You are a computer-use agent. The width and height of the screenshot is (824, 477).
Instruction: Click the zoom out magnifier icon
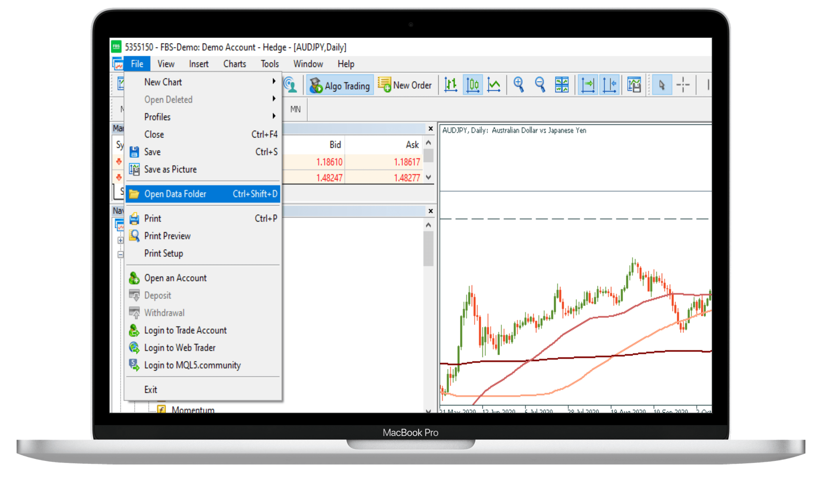tap(540, 85)
